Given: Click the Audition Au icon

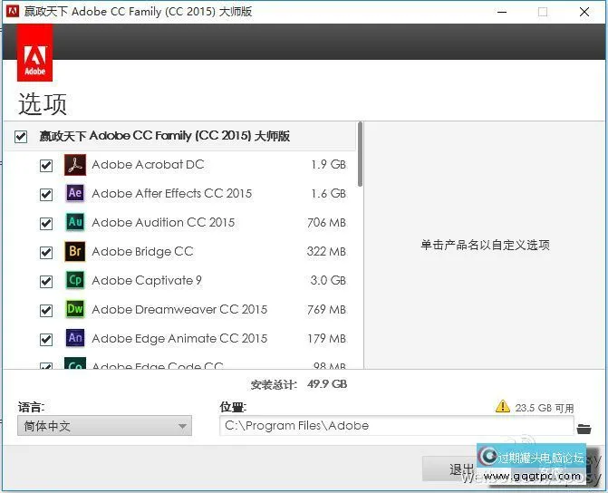Looking at the screenshot, I should coord(75,222).
